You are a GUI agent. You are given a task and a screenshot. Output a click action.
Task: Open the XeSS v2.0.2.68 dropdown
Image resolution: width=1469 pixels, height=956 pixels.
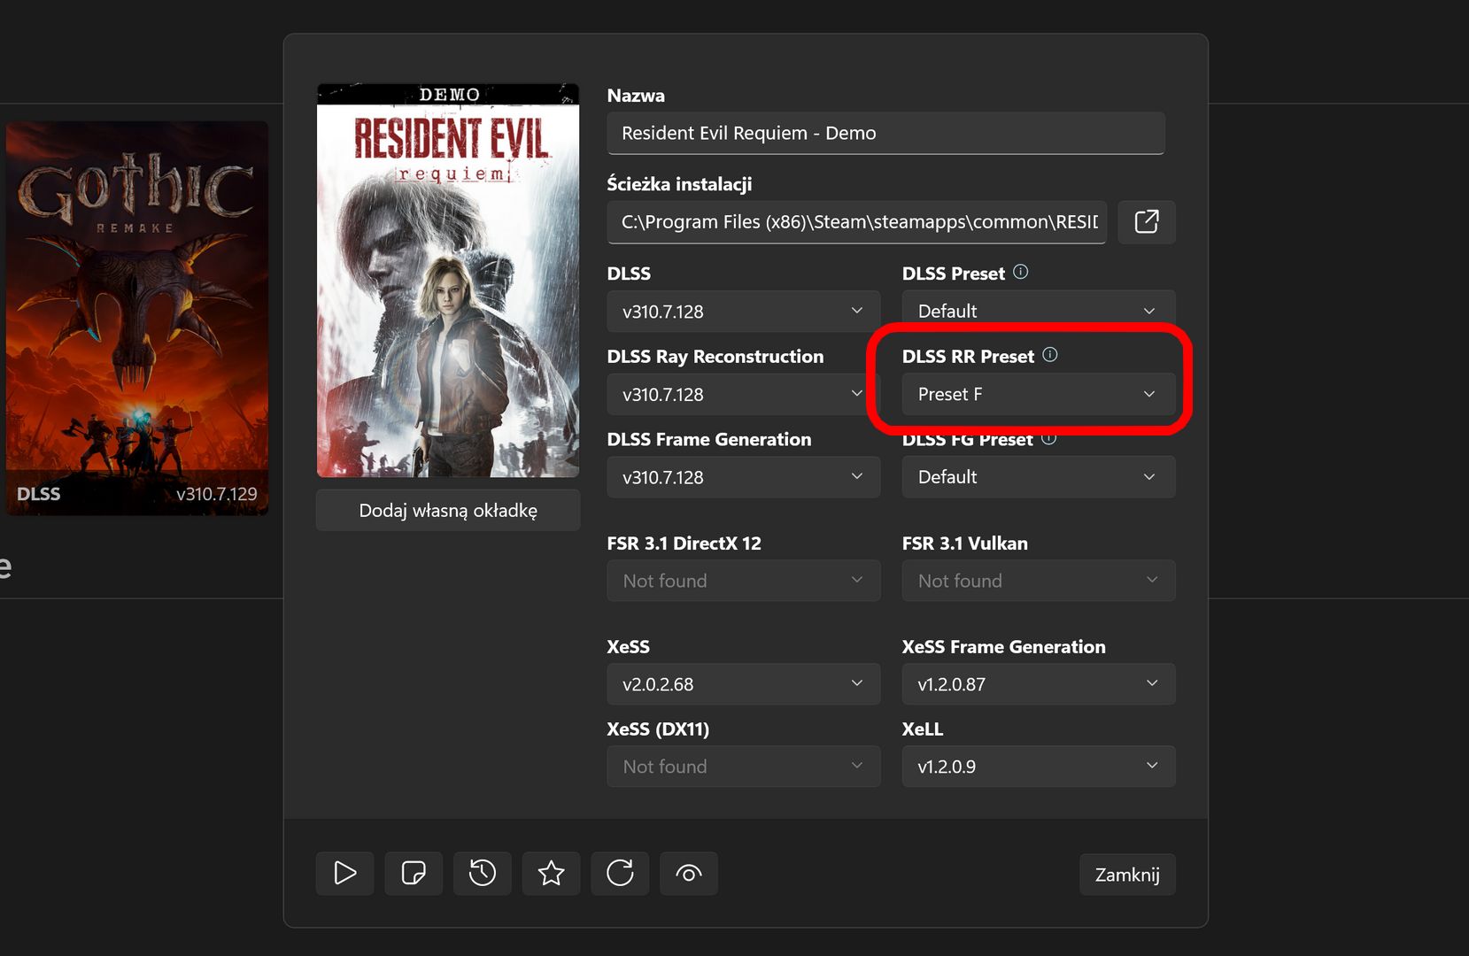[x=744, y=684]
